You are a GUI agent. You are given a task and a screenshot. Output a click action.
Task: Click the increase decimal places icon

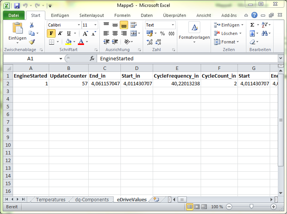point(150,42)
